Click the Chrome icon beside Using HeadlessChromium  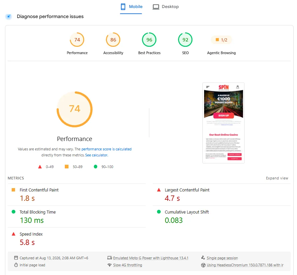203,265
